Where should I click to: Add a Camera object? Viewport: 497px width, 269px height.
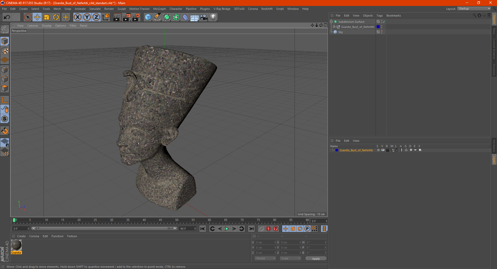pos(204,17)
